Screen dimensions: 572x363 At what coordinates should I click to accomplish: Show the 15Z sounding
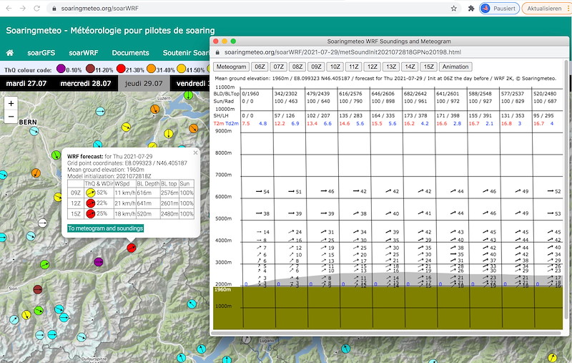(x=429, y=67)
